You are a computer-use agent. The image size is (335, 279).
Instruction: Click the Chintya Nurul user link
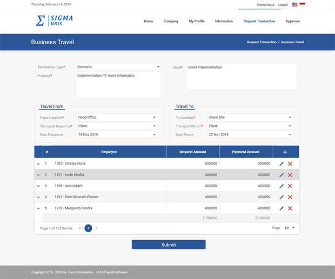pos(265,5)
